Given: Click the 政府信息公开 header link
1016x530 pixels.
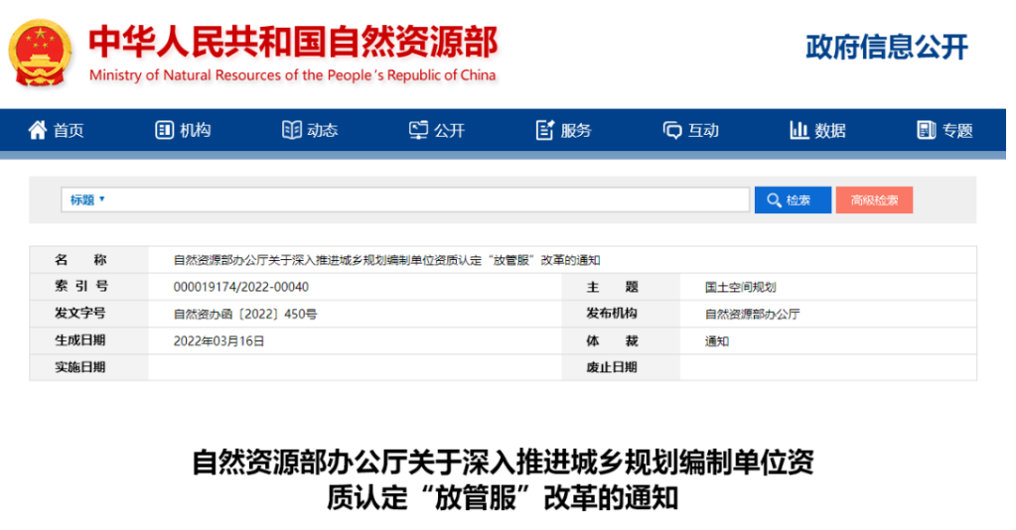Looking at the screenshot, I should click(886, 47).
